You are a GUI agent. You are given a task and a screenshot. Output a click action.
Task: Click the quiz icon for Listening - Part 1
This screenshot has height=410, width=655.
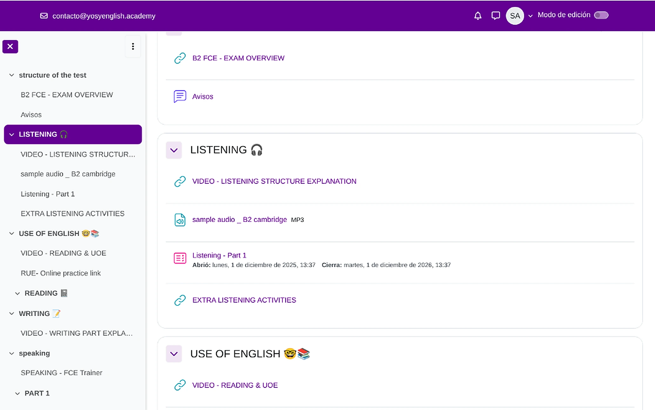pyautogui.click(x=180, y=258)
